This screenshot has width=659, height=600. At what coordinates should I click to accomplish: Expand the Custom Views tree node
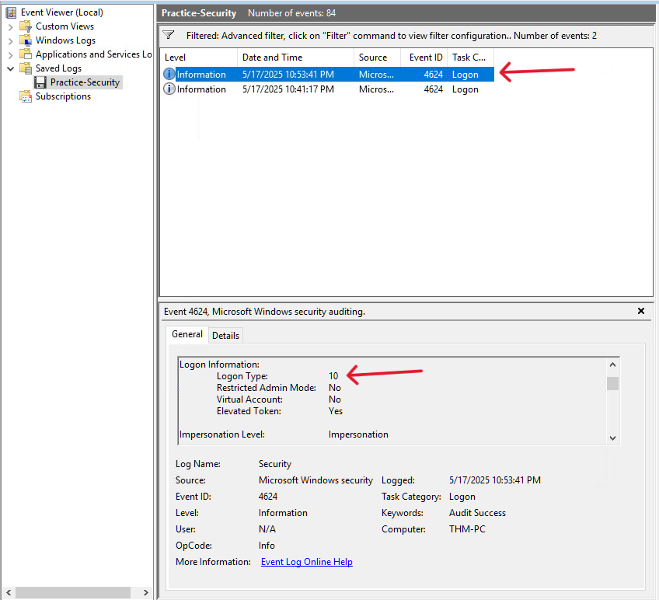pos(10,26)
